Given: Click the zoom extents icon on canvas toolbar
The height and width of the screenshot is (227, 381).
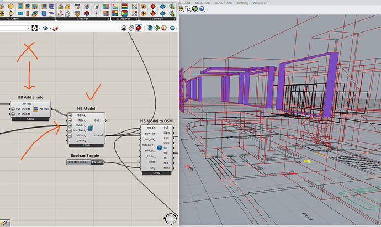Looking at the screenshot, I should click(x=34, y=28).
